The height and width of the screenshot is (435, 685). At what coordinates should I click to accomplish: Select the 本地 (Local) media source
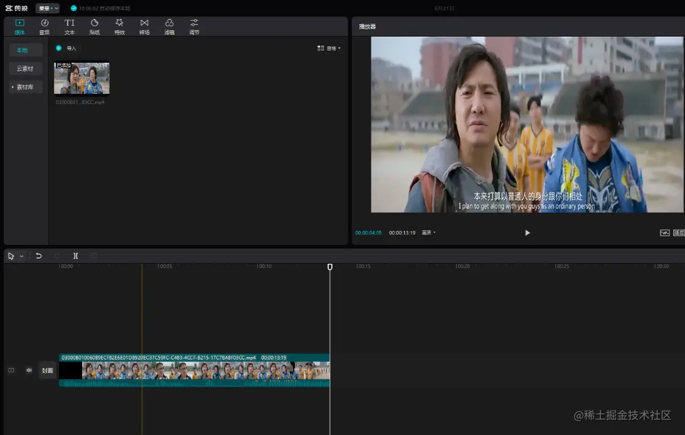click(x=26, y=51)
